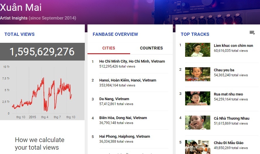Click the red peak on the views chart
Viewport: 260px width, 154px height.
coord(43,78)
